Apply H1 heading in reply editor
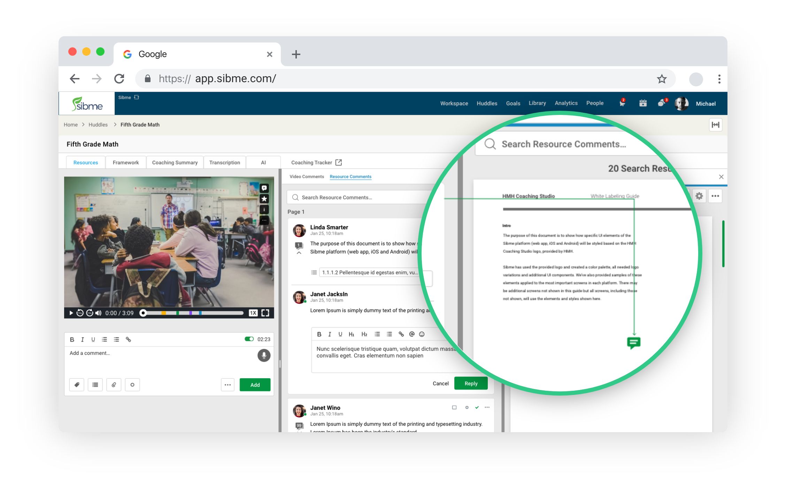Viewport: 786px width, 491px height. pos(352,334)
